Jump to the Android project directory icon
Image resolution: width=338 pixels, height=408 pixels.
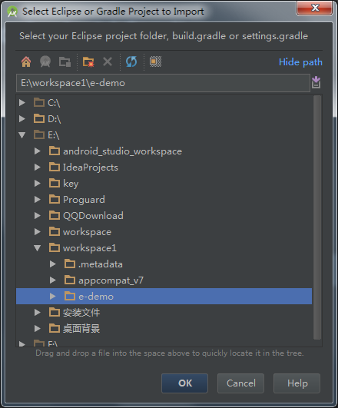click(x=45, y=62)
